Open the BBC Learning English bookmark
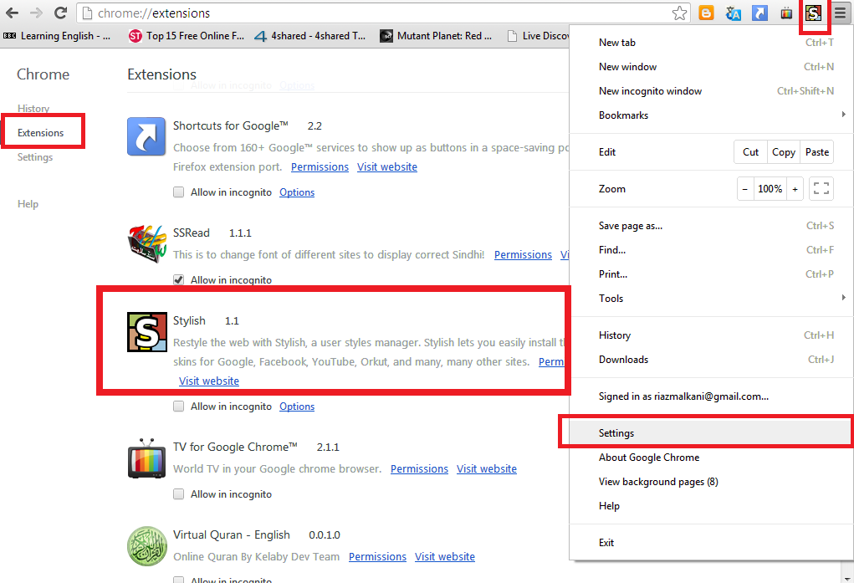The image size is (854, 583). click(x=57, y=36)
